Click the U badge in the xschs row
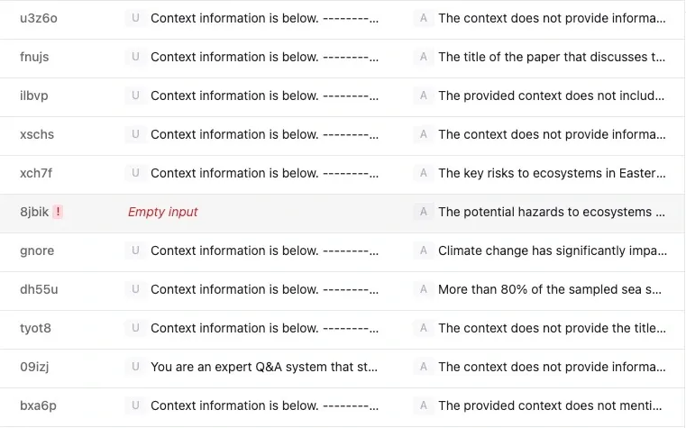The height and width of the screenshot is (428, 686). tap(135, 134)
